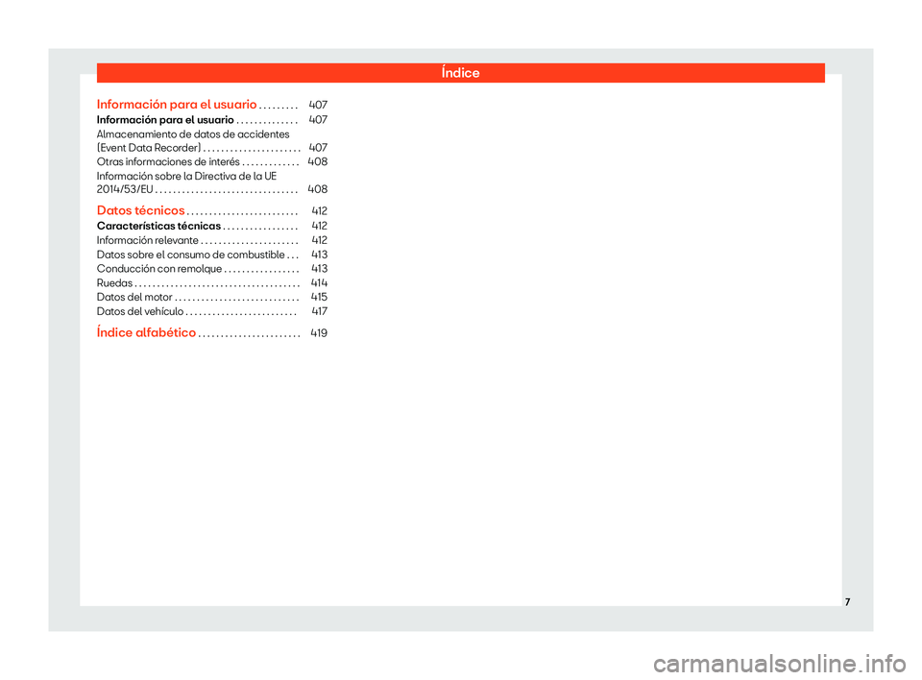Open 'Información sobre la Directiva de la UE' entry
922x680 pixels.
(x=186, y=182)
